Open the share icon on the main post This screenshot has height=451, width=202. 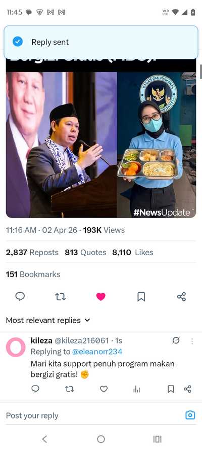181,297
